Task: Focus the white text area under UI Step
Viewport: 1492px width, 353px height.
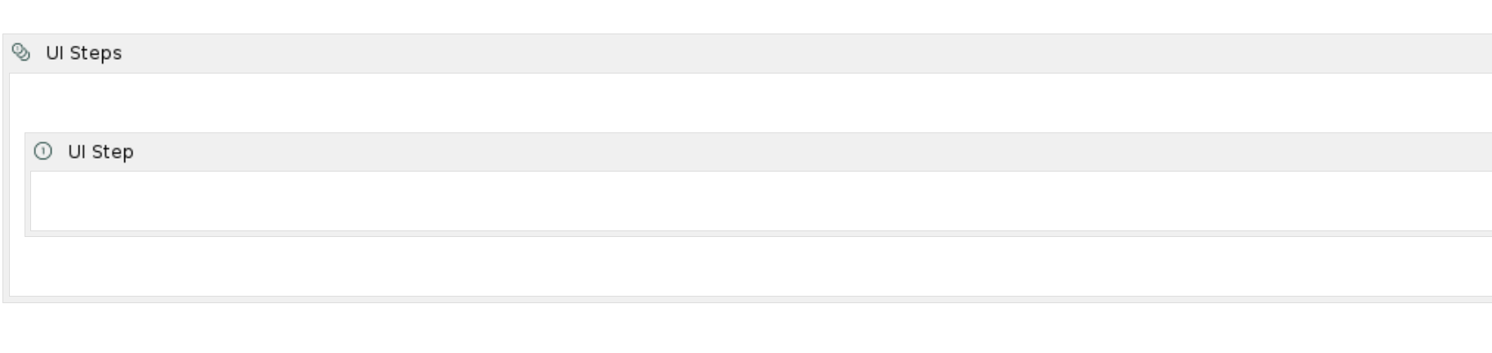Action: click(761, 201)
